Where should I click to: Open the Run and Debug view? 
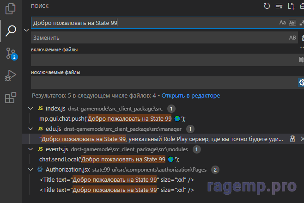tap(10, 75)
